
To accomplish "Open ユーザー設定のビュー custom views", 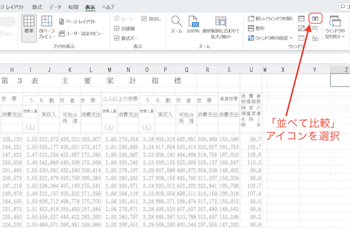I will (x=81, y=34).
